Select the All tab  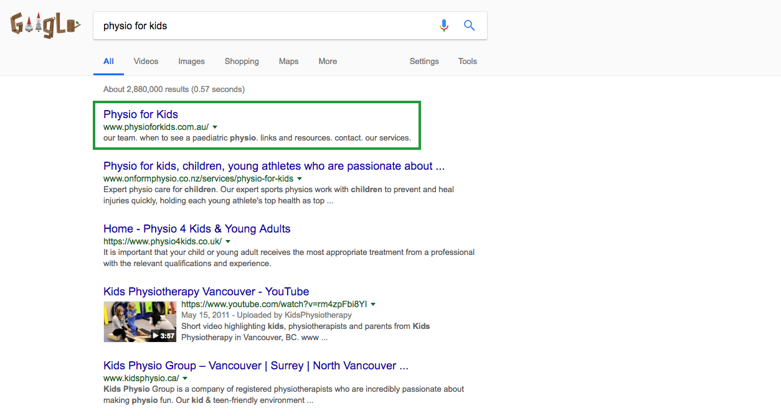tap(108, 62)
